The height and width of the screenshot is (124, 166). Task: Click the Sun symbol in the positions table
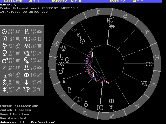pyautogui.click(x=4, y=32)
